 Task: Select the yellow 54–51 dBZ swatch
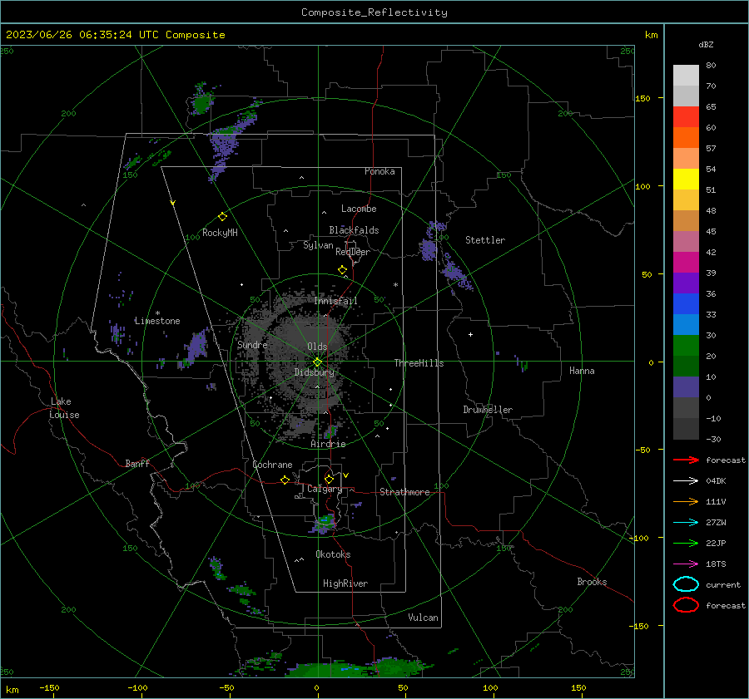(x=686, y=180)
